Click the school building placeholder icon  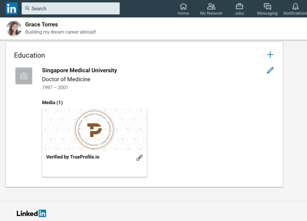24,76
